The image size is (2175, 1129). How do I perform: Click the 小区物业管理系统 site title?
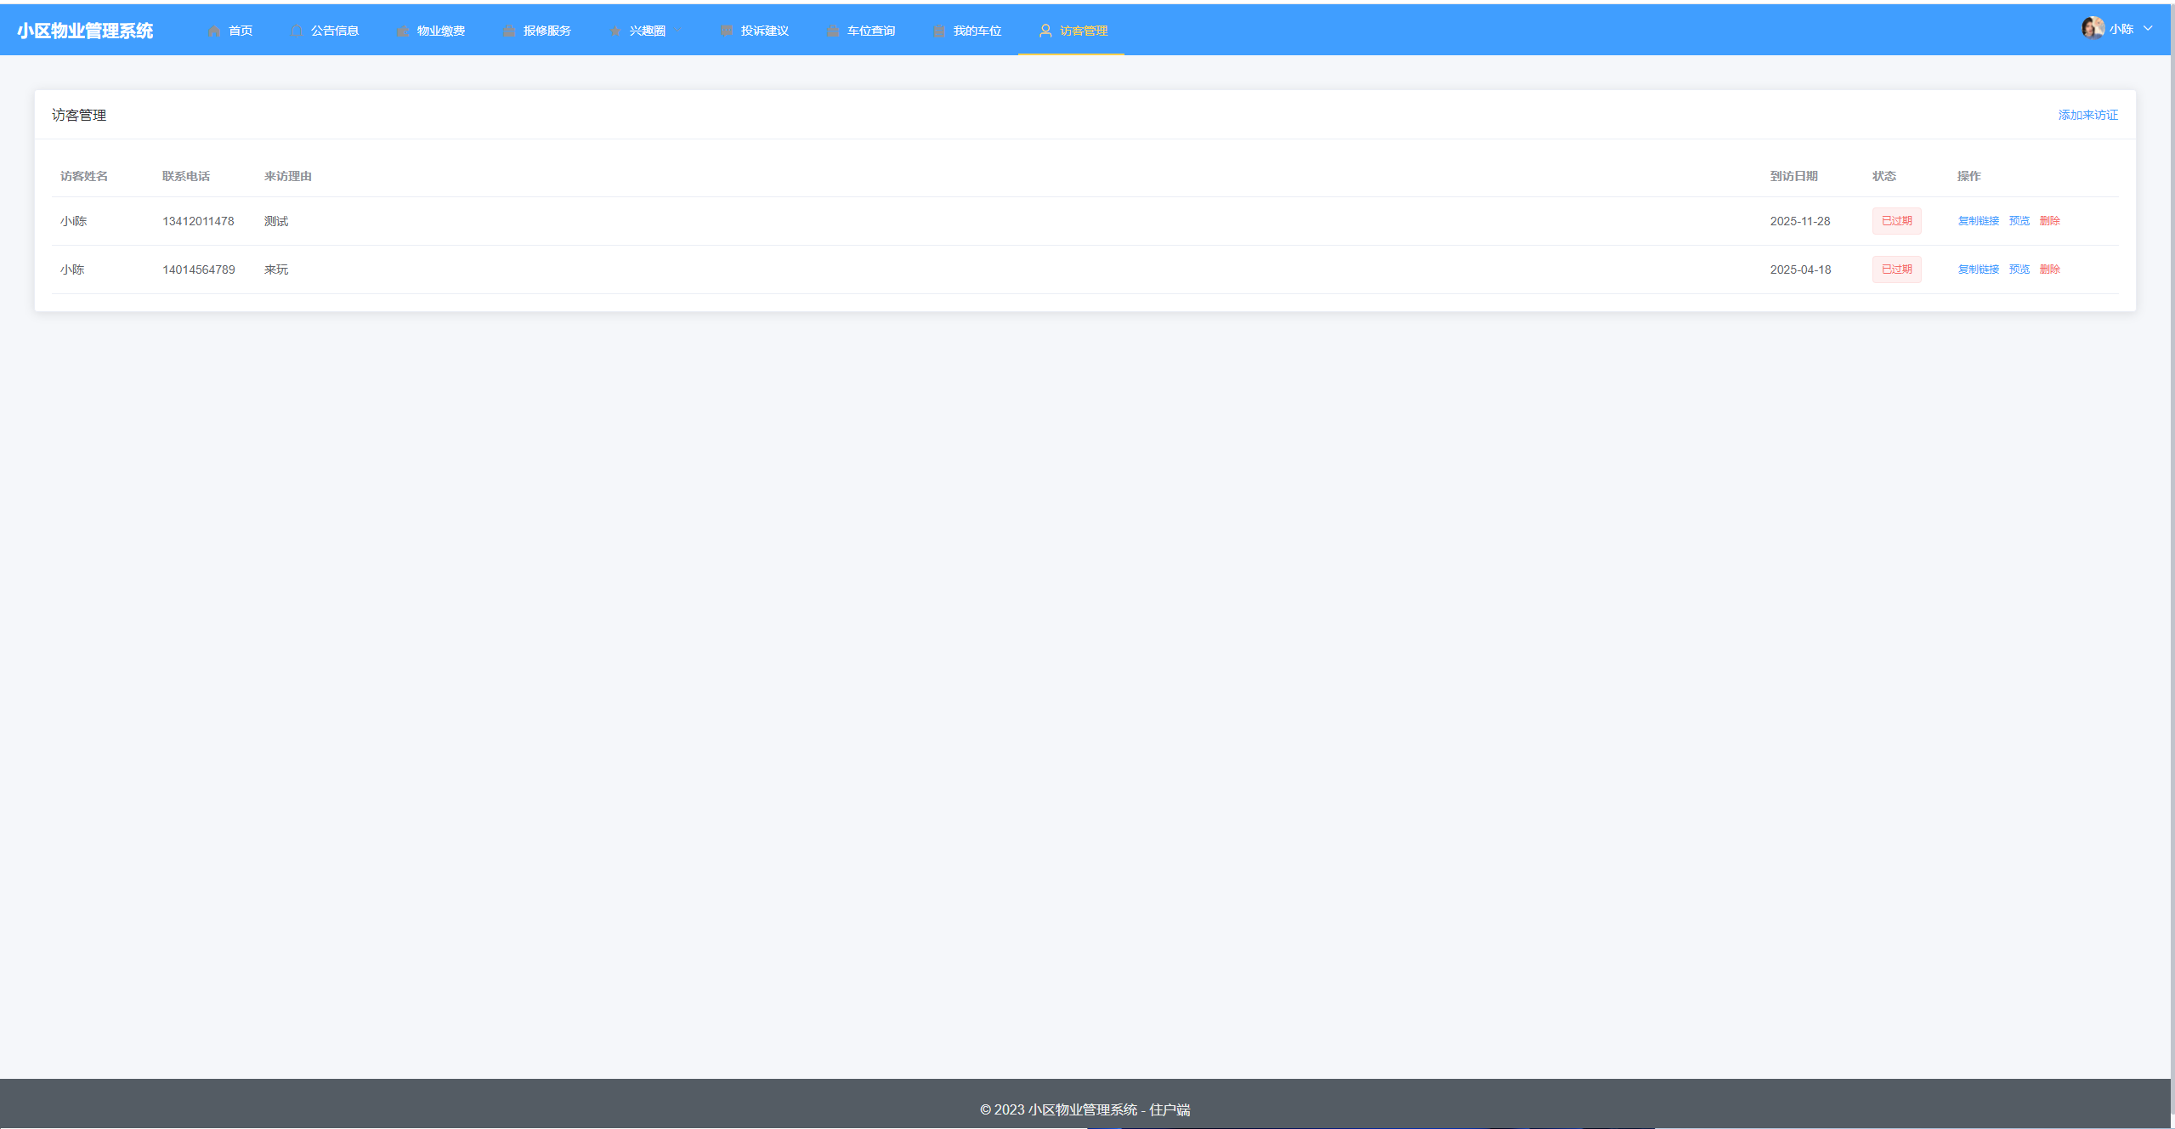coord(85,31)
